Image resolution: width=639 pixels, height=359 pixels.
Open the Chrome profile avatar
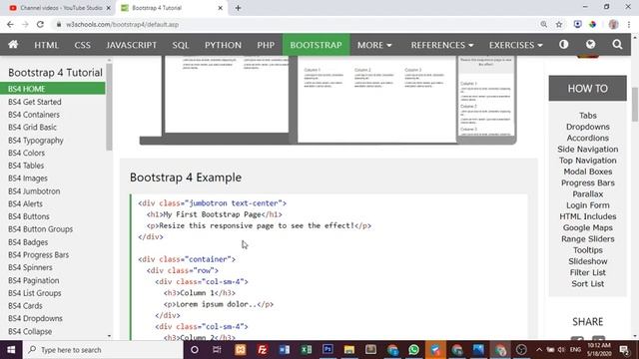613,24
